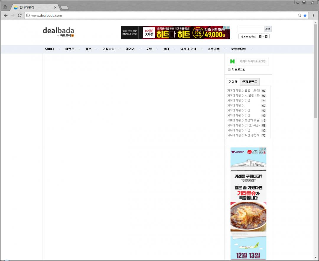Click the site search input field
Screen dimensions: 319x261
(250, 29)
